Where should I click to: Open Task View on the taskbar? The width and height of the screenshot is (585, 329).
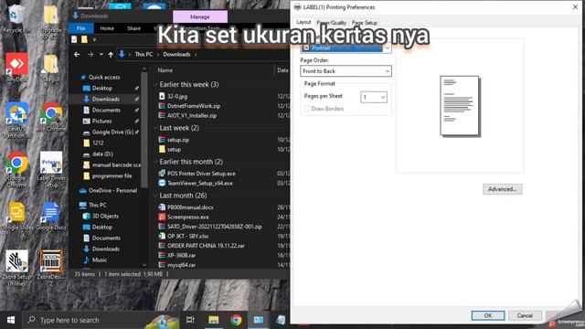(190, 320)
